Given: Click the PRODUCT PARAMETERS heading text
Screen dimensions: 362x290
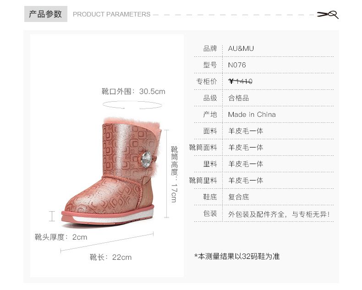Looking at the screenshot, I should (111, 14).
